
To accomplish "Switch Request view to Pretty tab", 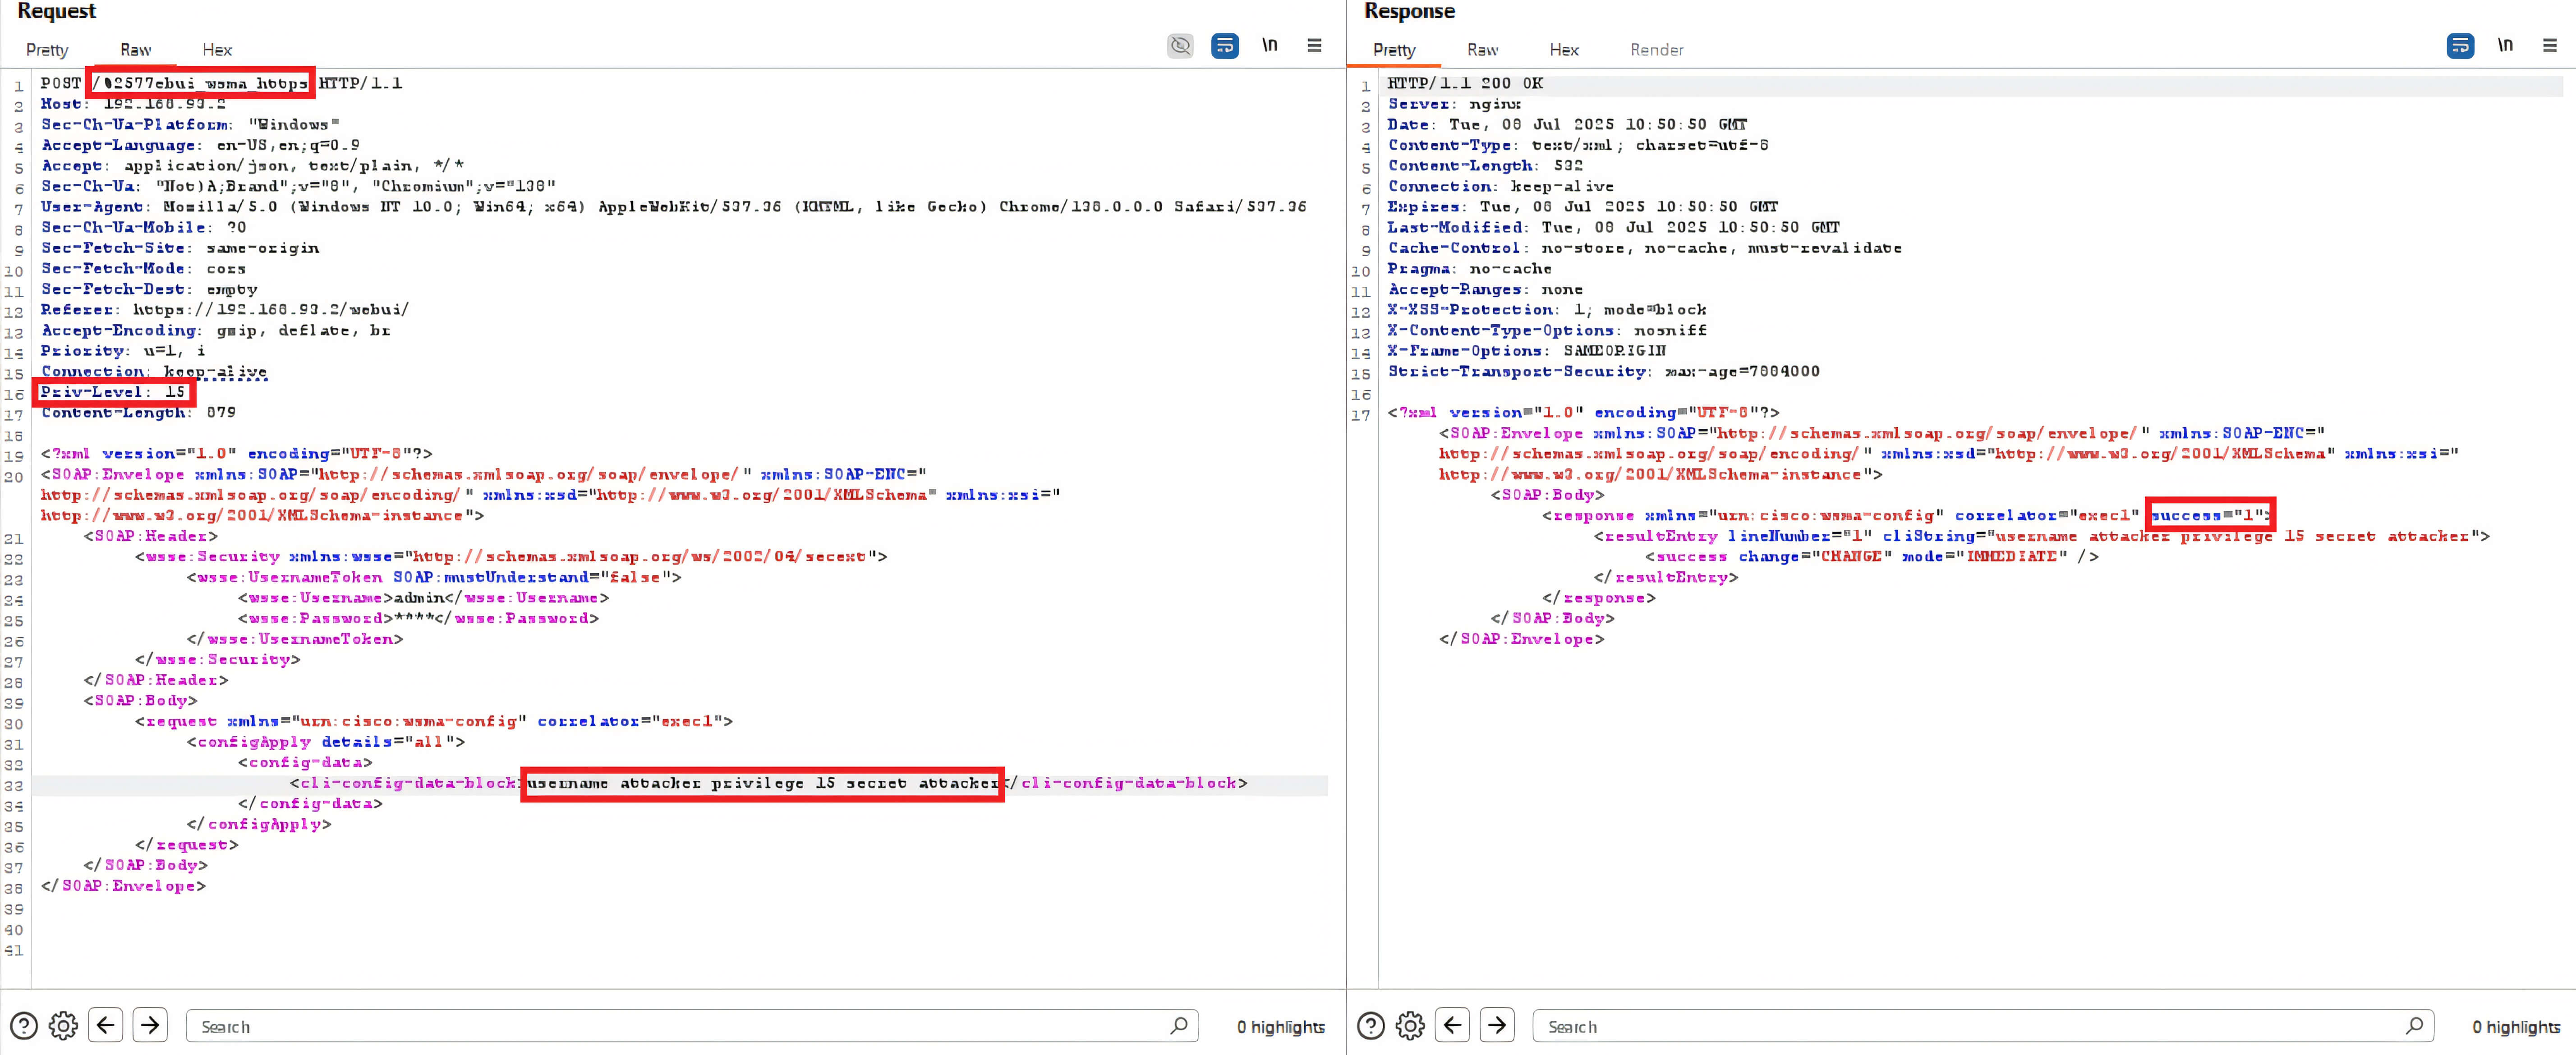I will coord(47,50).
